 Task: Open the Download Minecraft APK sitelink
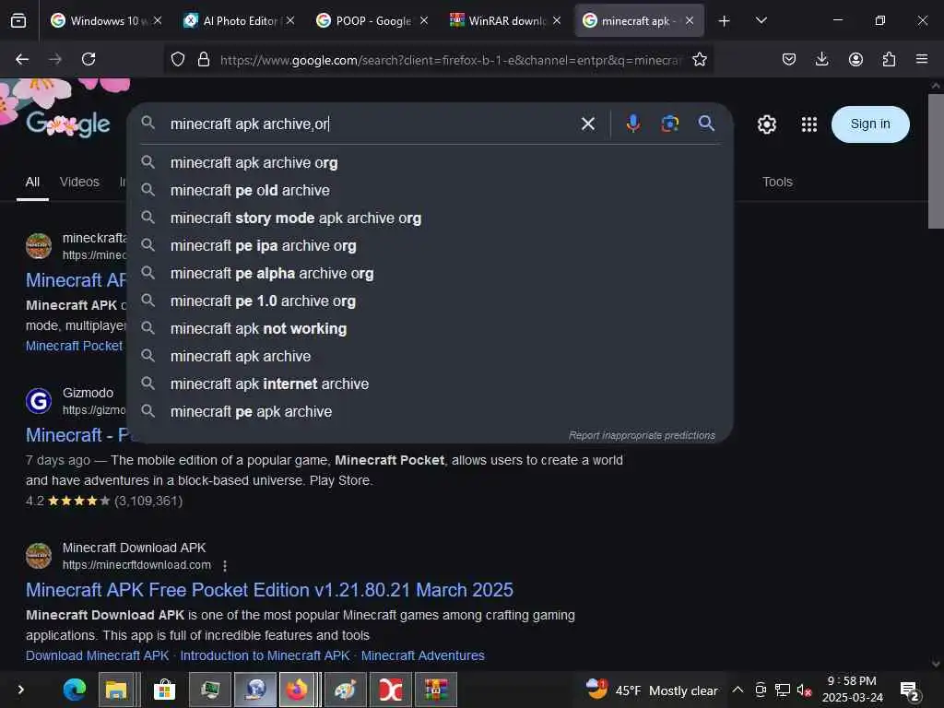98,655
